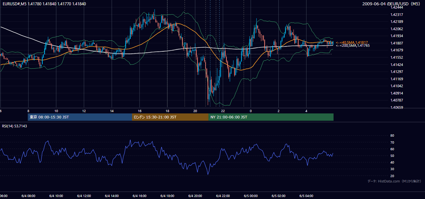
Task: Click price level 1.41679 on price axis
Action: (x=397, y=50)
